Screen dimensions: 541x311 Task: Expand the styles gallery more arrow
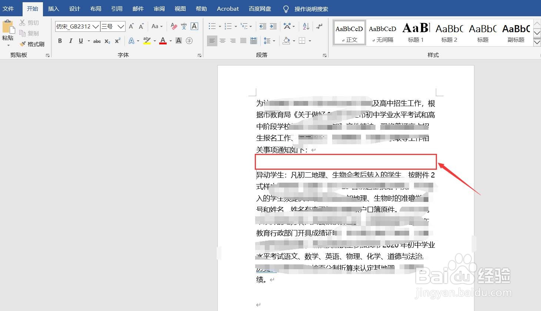(537, 43)
